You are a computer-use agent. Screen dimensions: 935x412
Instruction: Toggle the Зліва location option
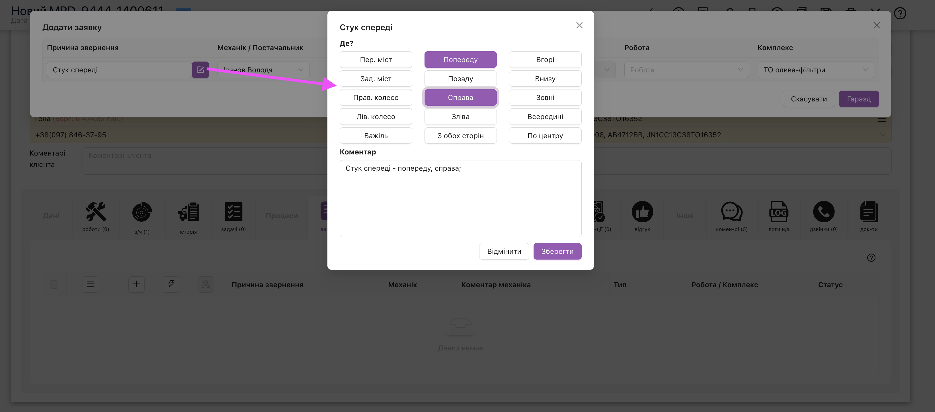tap(460, 117)
